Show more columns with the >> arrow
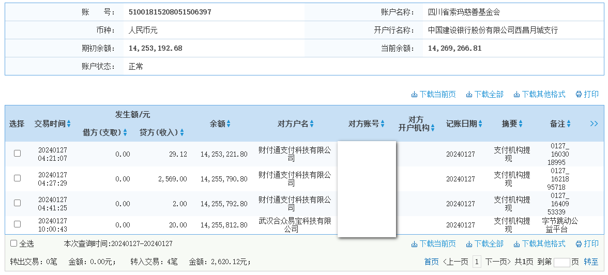Viewport: 608px width, 275px height. coord(594,124)
